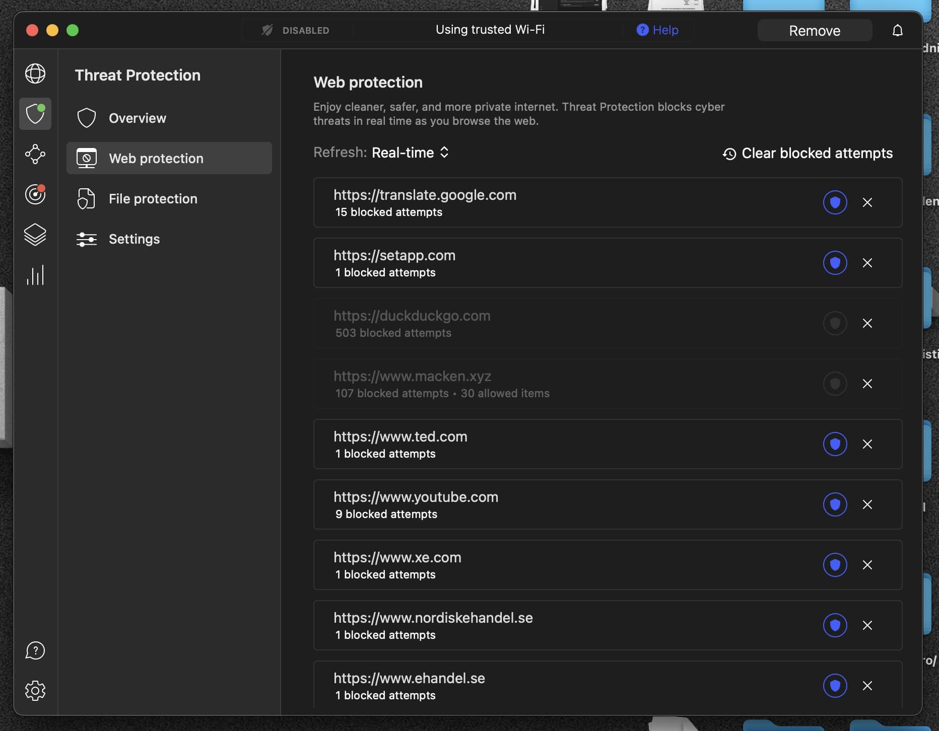Click the Remove button
Viewport: 939px width, 731px height.
pos(815,31)
